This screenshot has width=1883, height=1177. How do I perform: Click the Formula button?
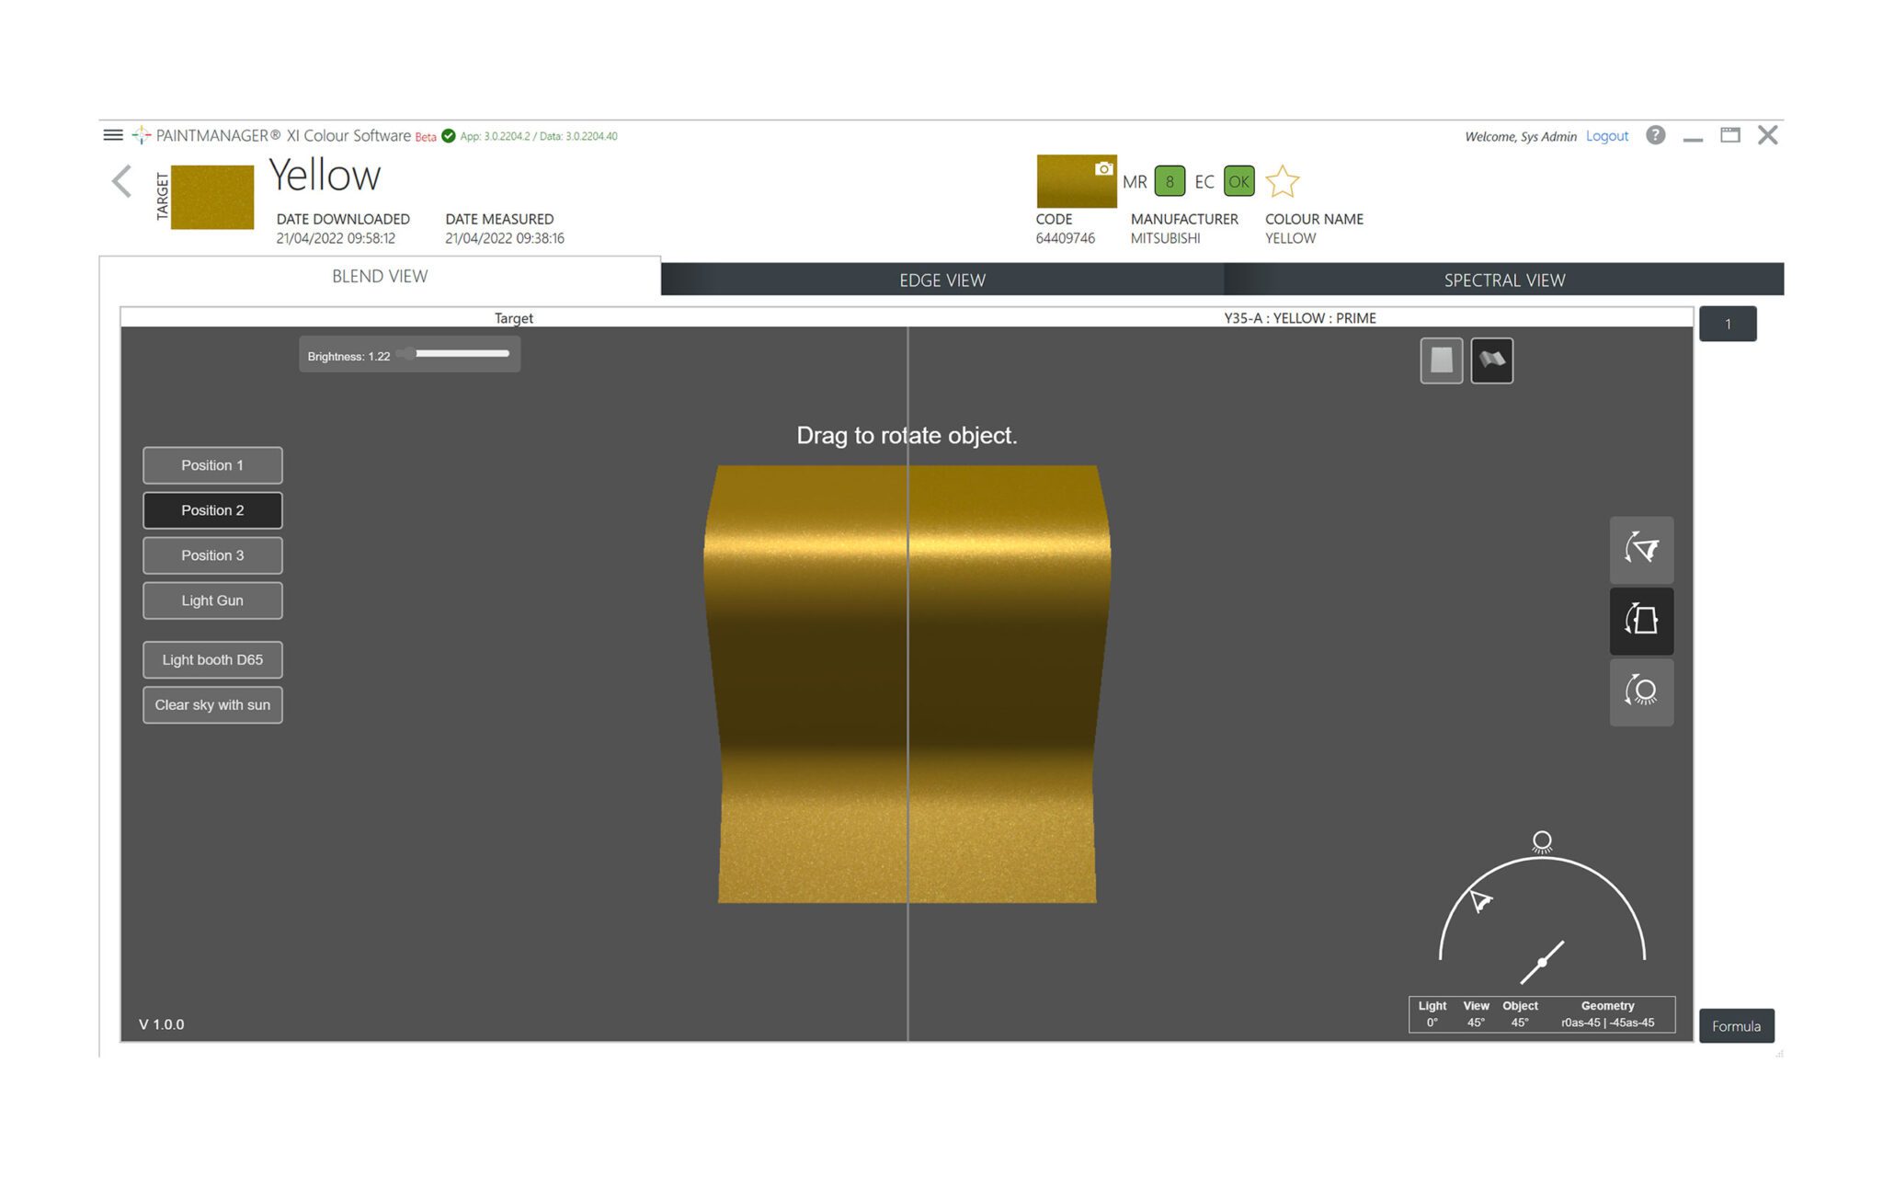[x=1736, y=1025]
